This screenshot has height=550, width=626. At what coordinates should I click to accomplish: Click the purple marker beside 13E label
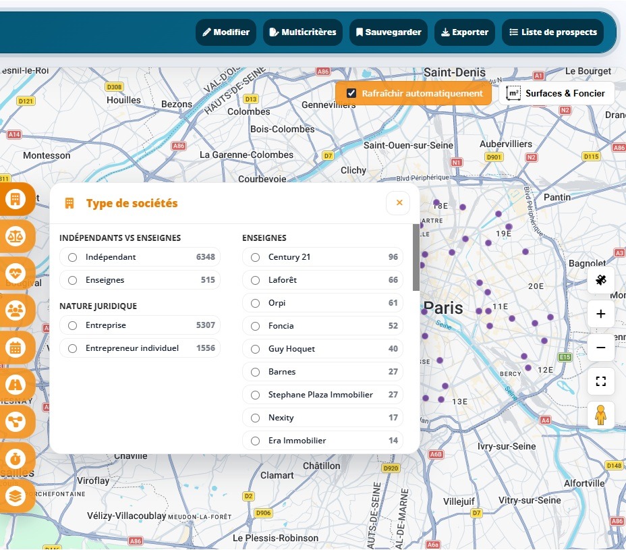click(441, 400)
